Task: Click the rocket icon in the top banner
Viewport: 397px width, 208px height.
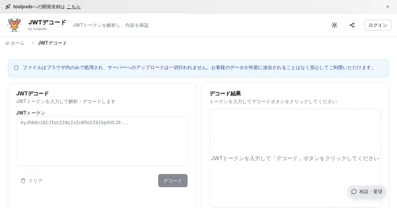Action: click(8, 7)
